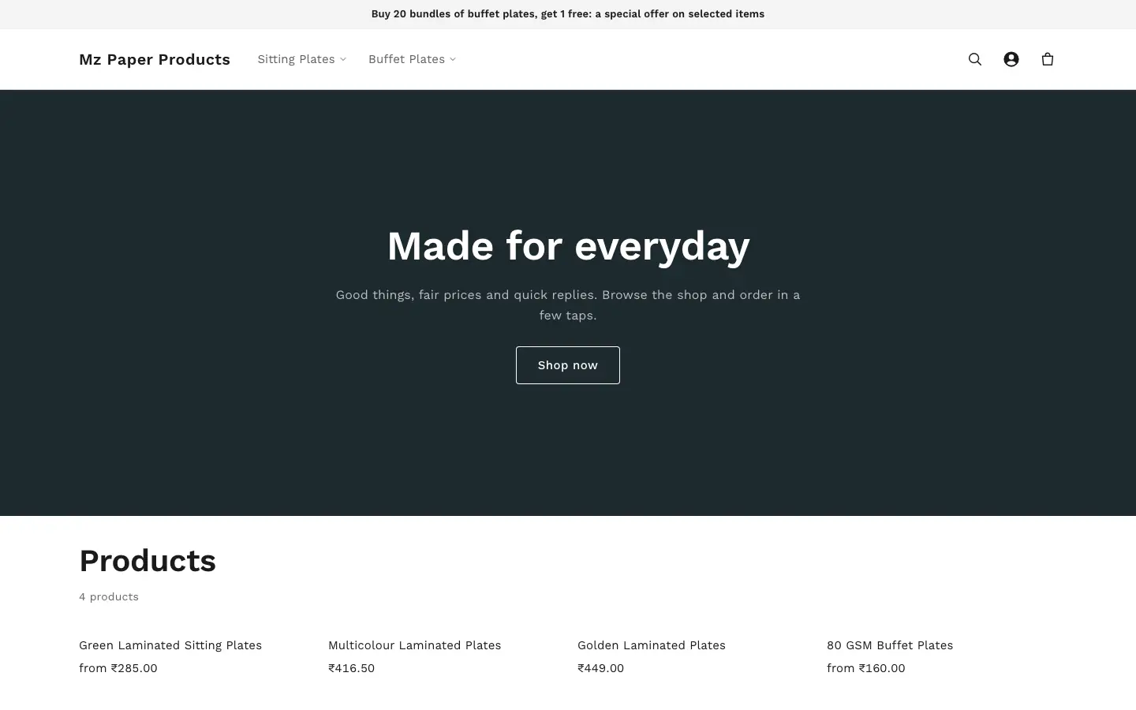Screen dimensions: 1136x710
Task: Click the Products section heading
Action: (148, 561)
